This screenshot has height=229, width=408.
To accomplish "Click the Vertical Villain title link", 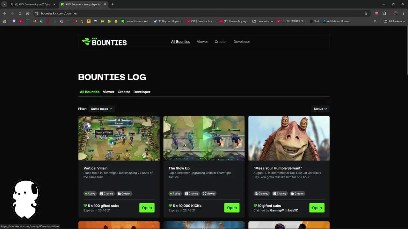I will tap(95, 168).
